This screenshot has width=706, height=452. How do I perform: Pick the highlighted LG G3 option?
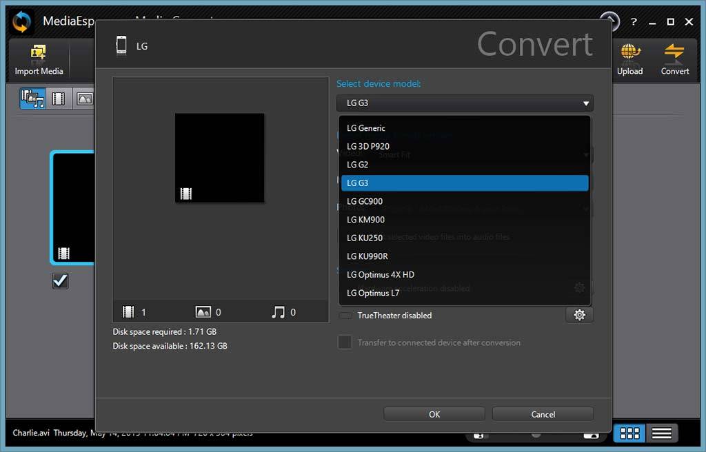pyautogui.click(x=465, y=183)
